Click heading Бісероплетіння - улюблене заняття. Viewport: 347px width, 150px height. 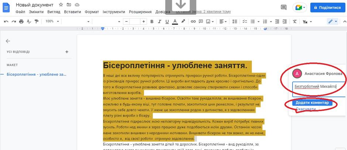[x=175, y=65]
